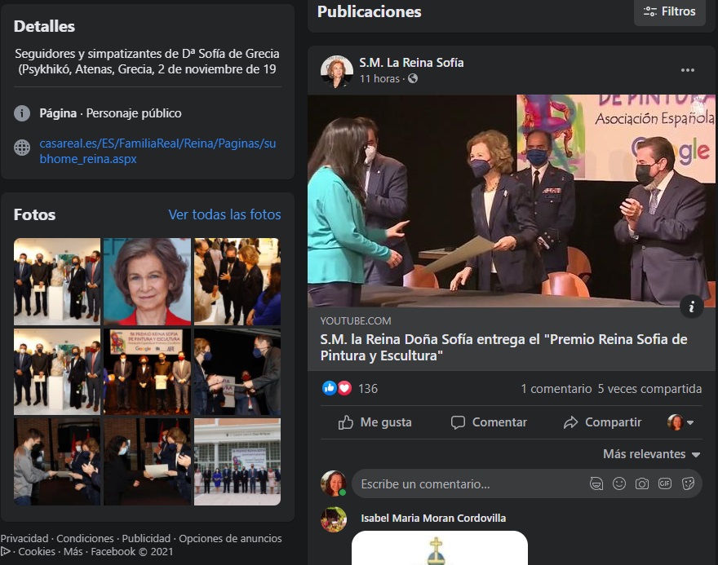Screen dimensions: 718x565
Task: Click the Comentar button
Action: click(489, 422)
